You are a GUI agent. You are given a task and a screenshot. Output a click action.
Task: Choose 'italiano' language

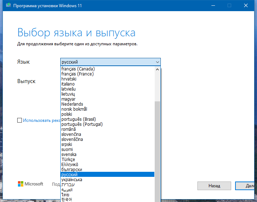click(107, 84)
